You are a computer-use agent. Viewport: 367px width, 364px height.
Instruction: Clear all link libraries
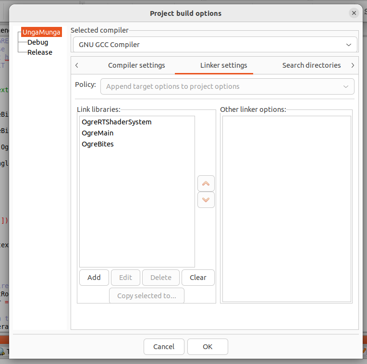click(198, 278)
